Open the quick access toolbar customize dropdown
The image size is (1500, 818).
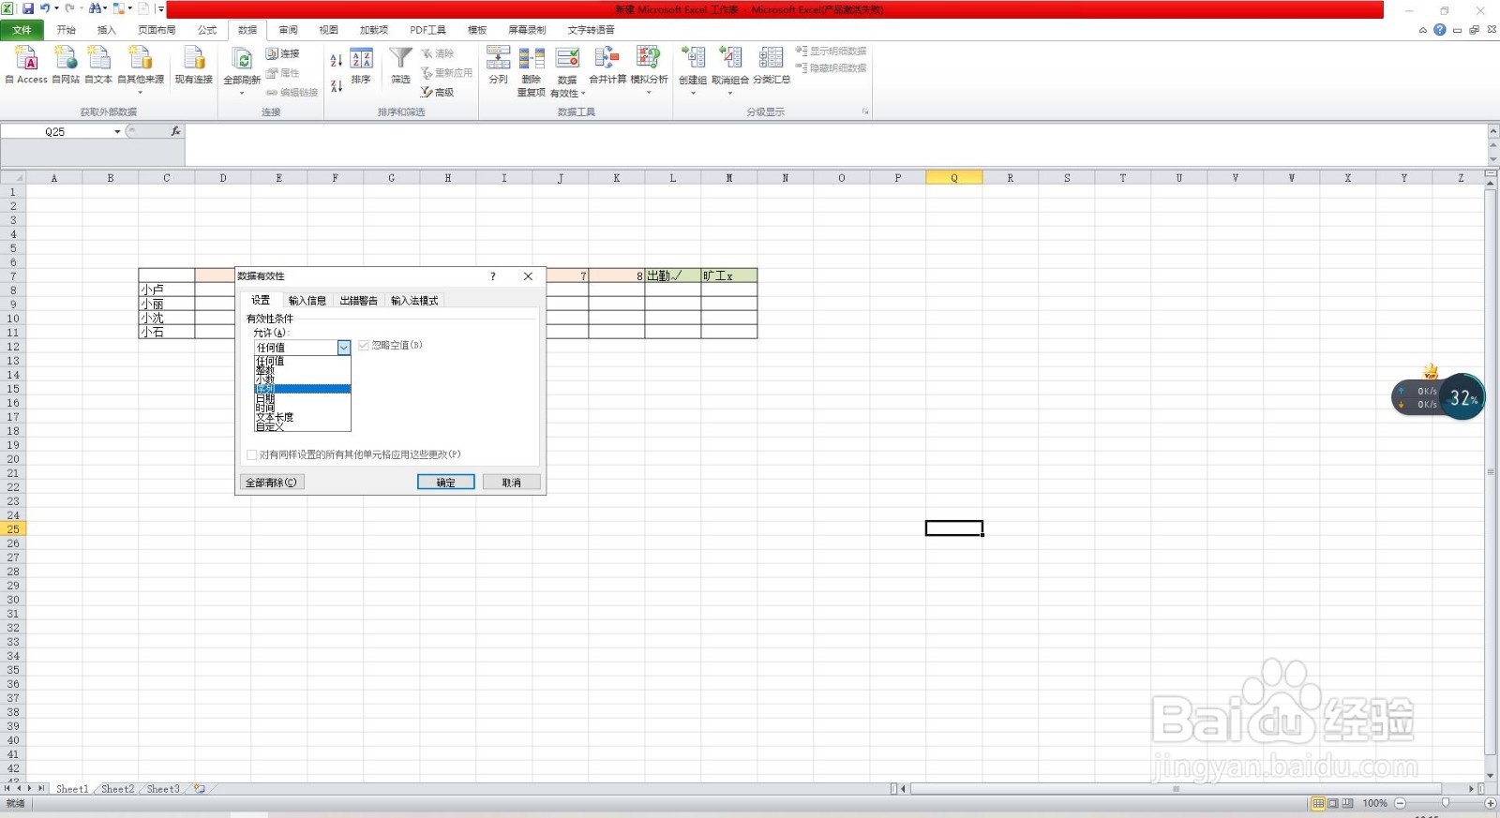pyautogui.click(x=160, y=8)
